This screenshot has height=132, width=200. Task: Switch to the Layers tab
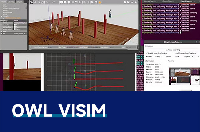click(x=20, y=2)
